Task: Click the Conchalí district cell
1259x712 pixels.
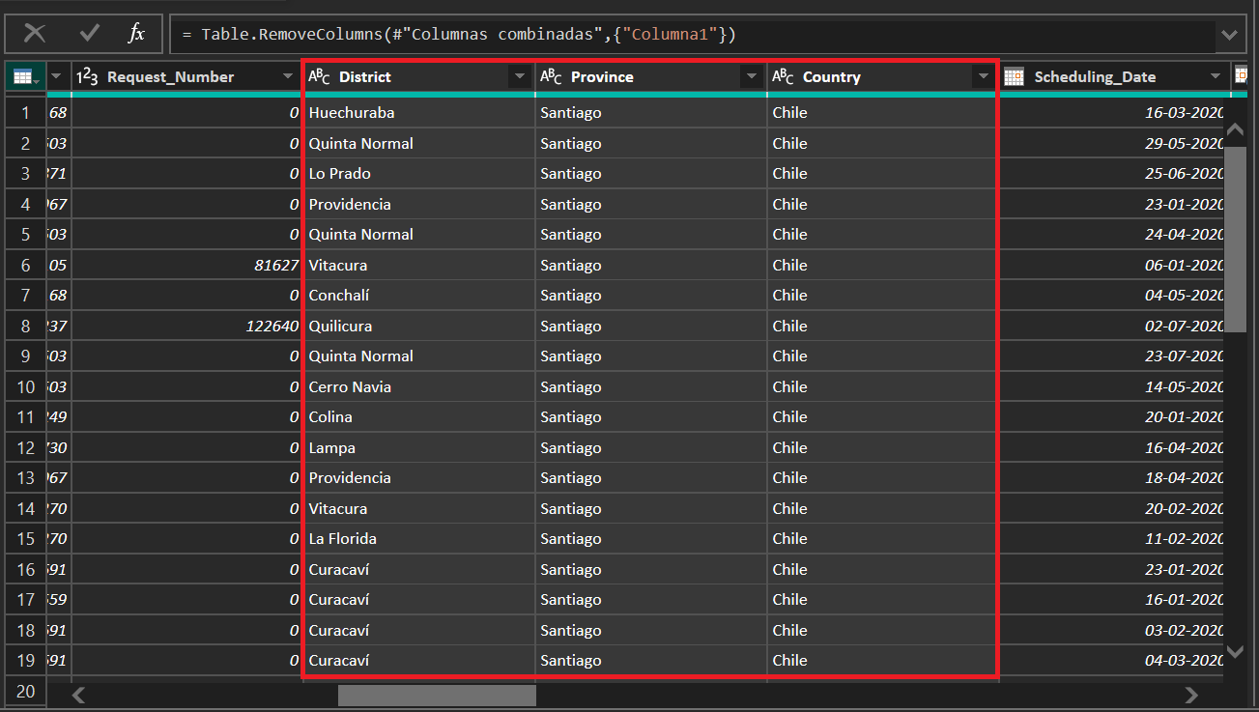Action: point(418,296)
